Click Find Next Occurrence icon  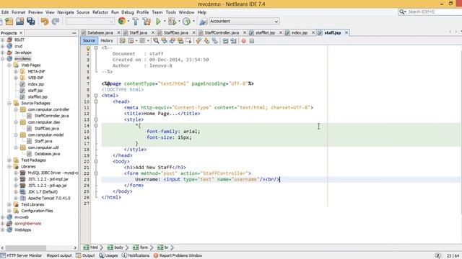click(x=173, y=41)
